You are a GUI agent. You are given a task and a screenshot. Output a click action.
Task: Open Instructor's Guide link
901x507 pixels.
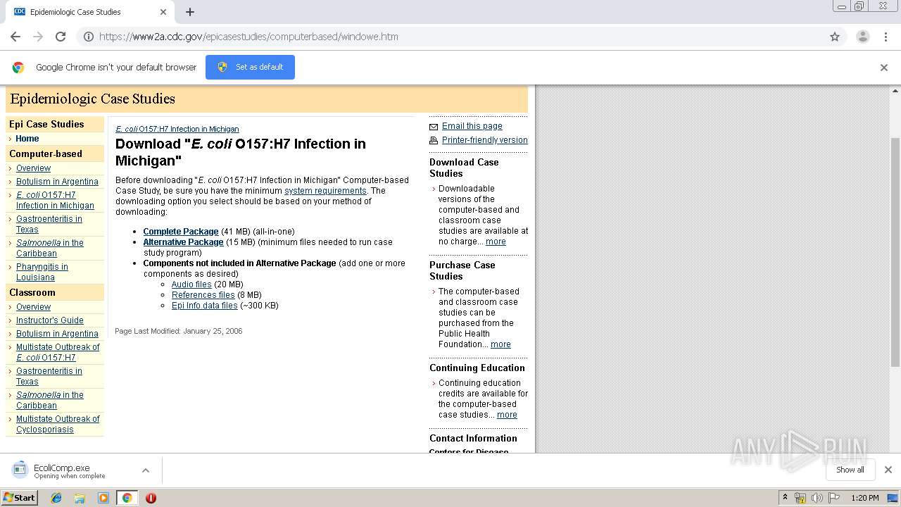50,320
